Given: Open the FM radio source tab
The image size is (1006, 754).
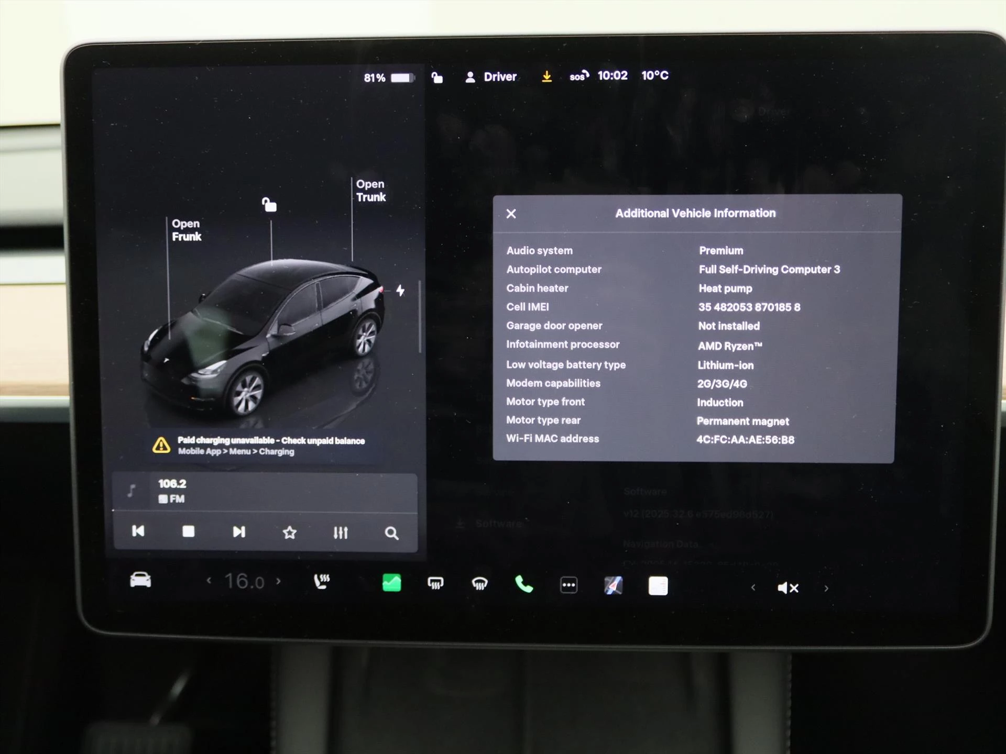Looking at the screenshot, I should tap(173, 498).
